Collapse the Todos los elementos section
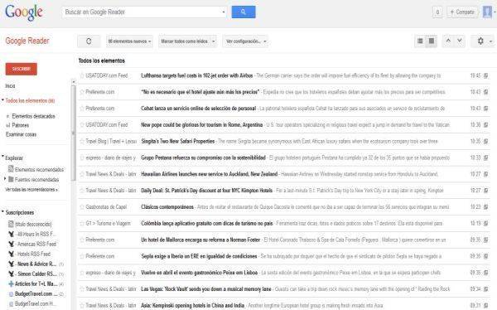This screenshot has height=310, width=497. pyautogui.click(x=2, y=100)
